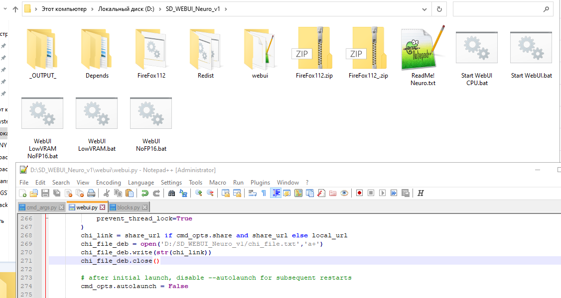
Task: Click the Undo arrow in Notepad++ toolbar
Action: click(144, 193)
